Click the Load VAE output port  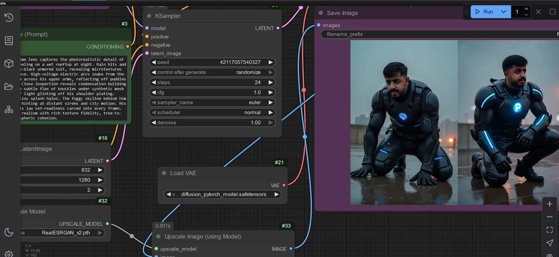click(284, 185)
